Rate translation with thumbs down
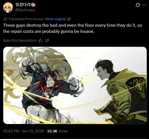 pyautogui.click(x=47, y=40)
